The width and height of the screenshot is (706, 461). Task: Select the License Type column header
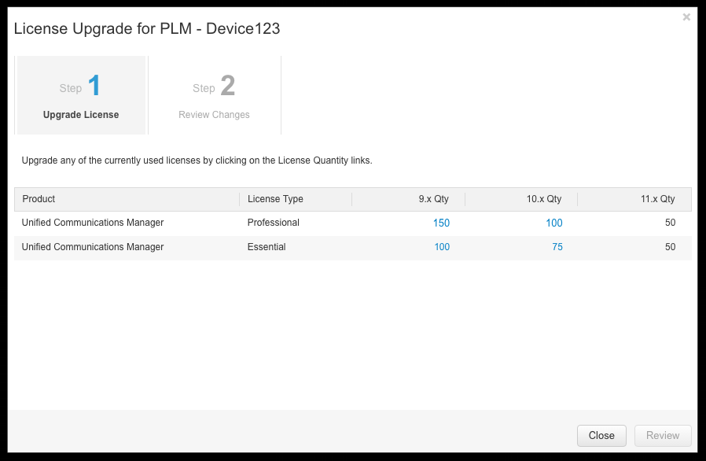296,199
